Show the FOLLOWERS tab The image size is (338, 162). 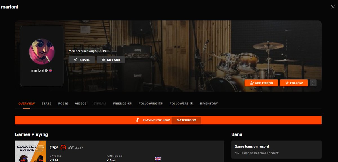(181, 104)
